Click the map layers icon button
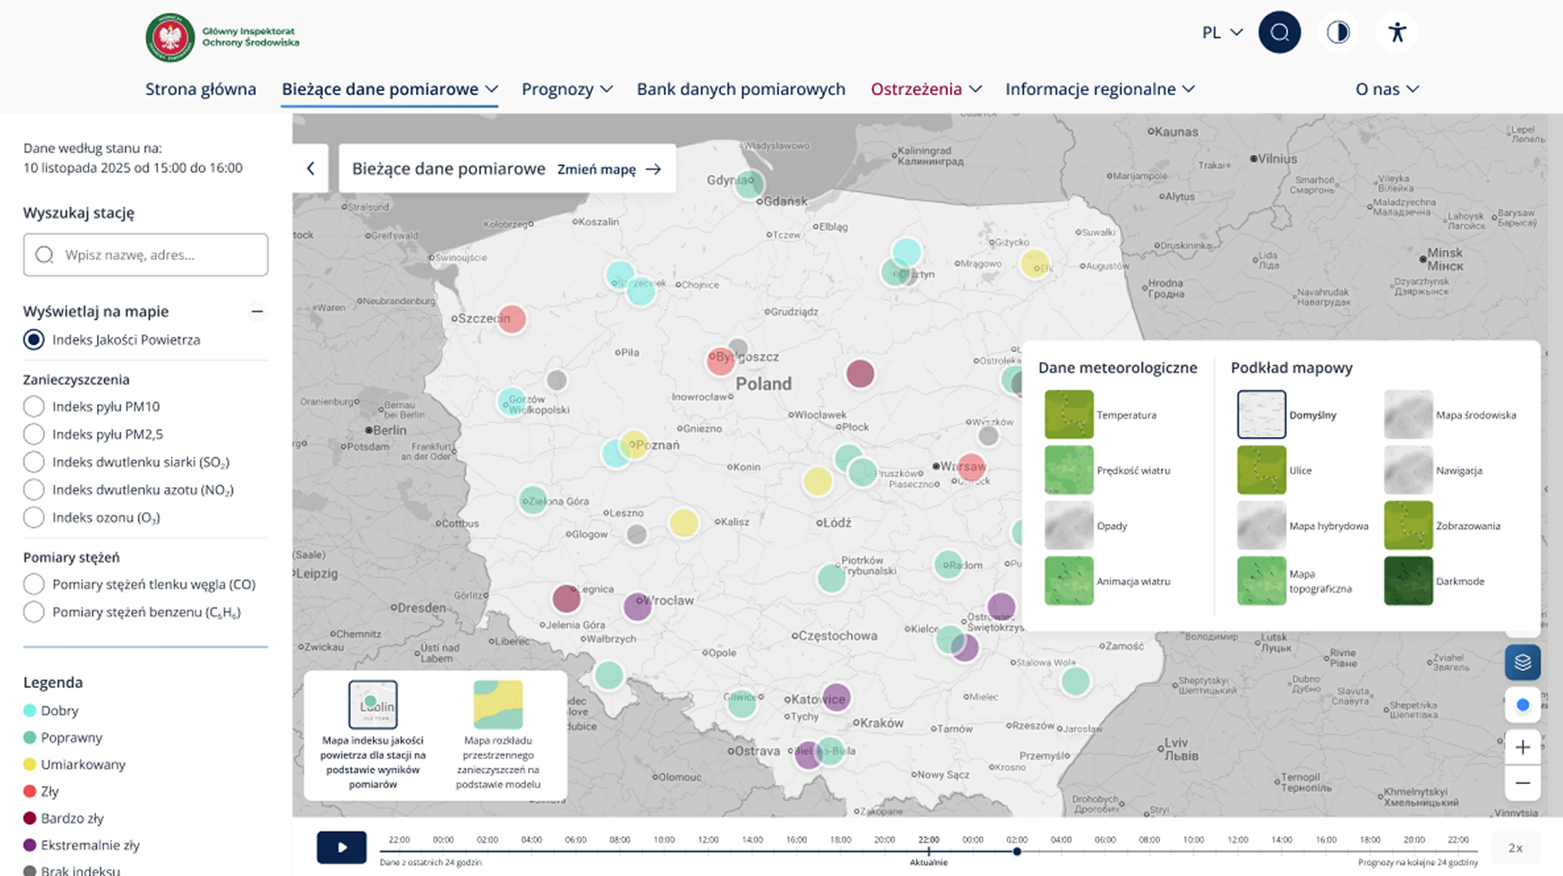 [x=1522, y=662]
